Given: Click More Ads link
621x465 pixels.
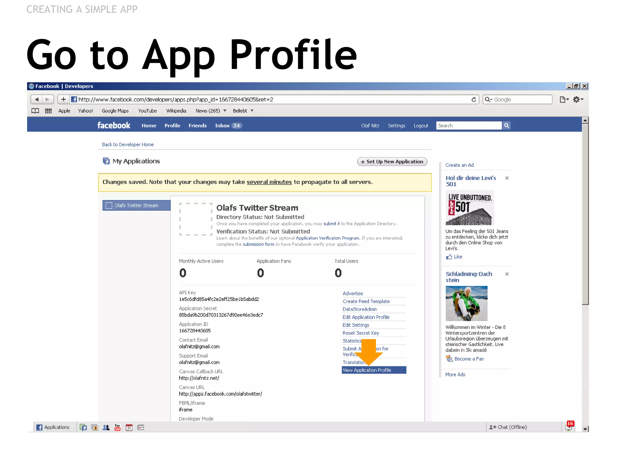Looking at the screenshot, I should click(x=455, y=374).
